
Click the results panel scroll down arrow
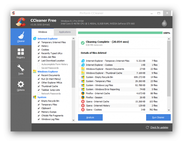(169, 110)
